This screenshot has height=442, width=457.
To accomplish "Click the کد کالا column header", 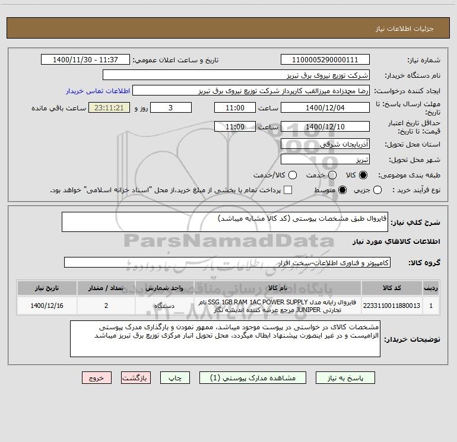I will (x=392, y=288).
